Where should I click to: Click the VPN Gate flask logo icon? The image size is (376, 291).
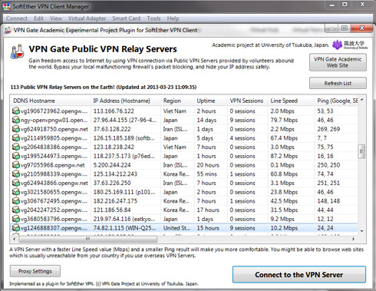tap(18, 51)
